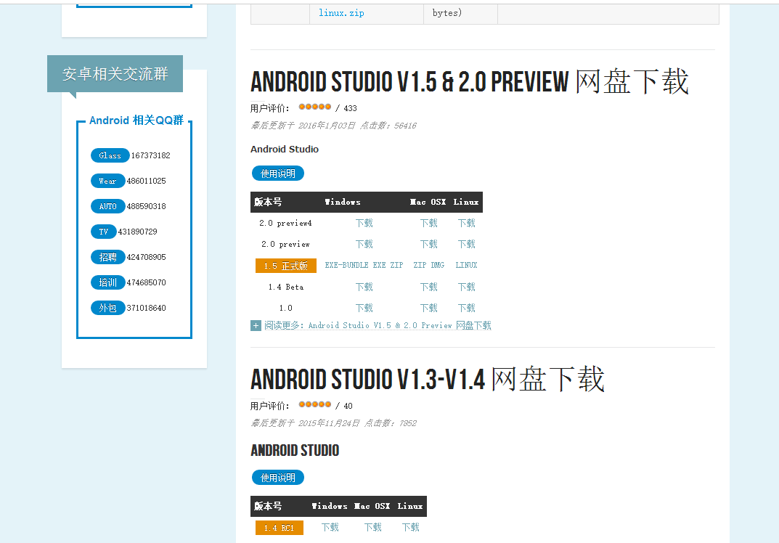Download 1.4 Beta for Linux
The height and width of the screenshot is (543, 779).
467,287
